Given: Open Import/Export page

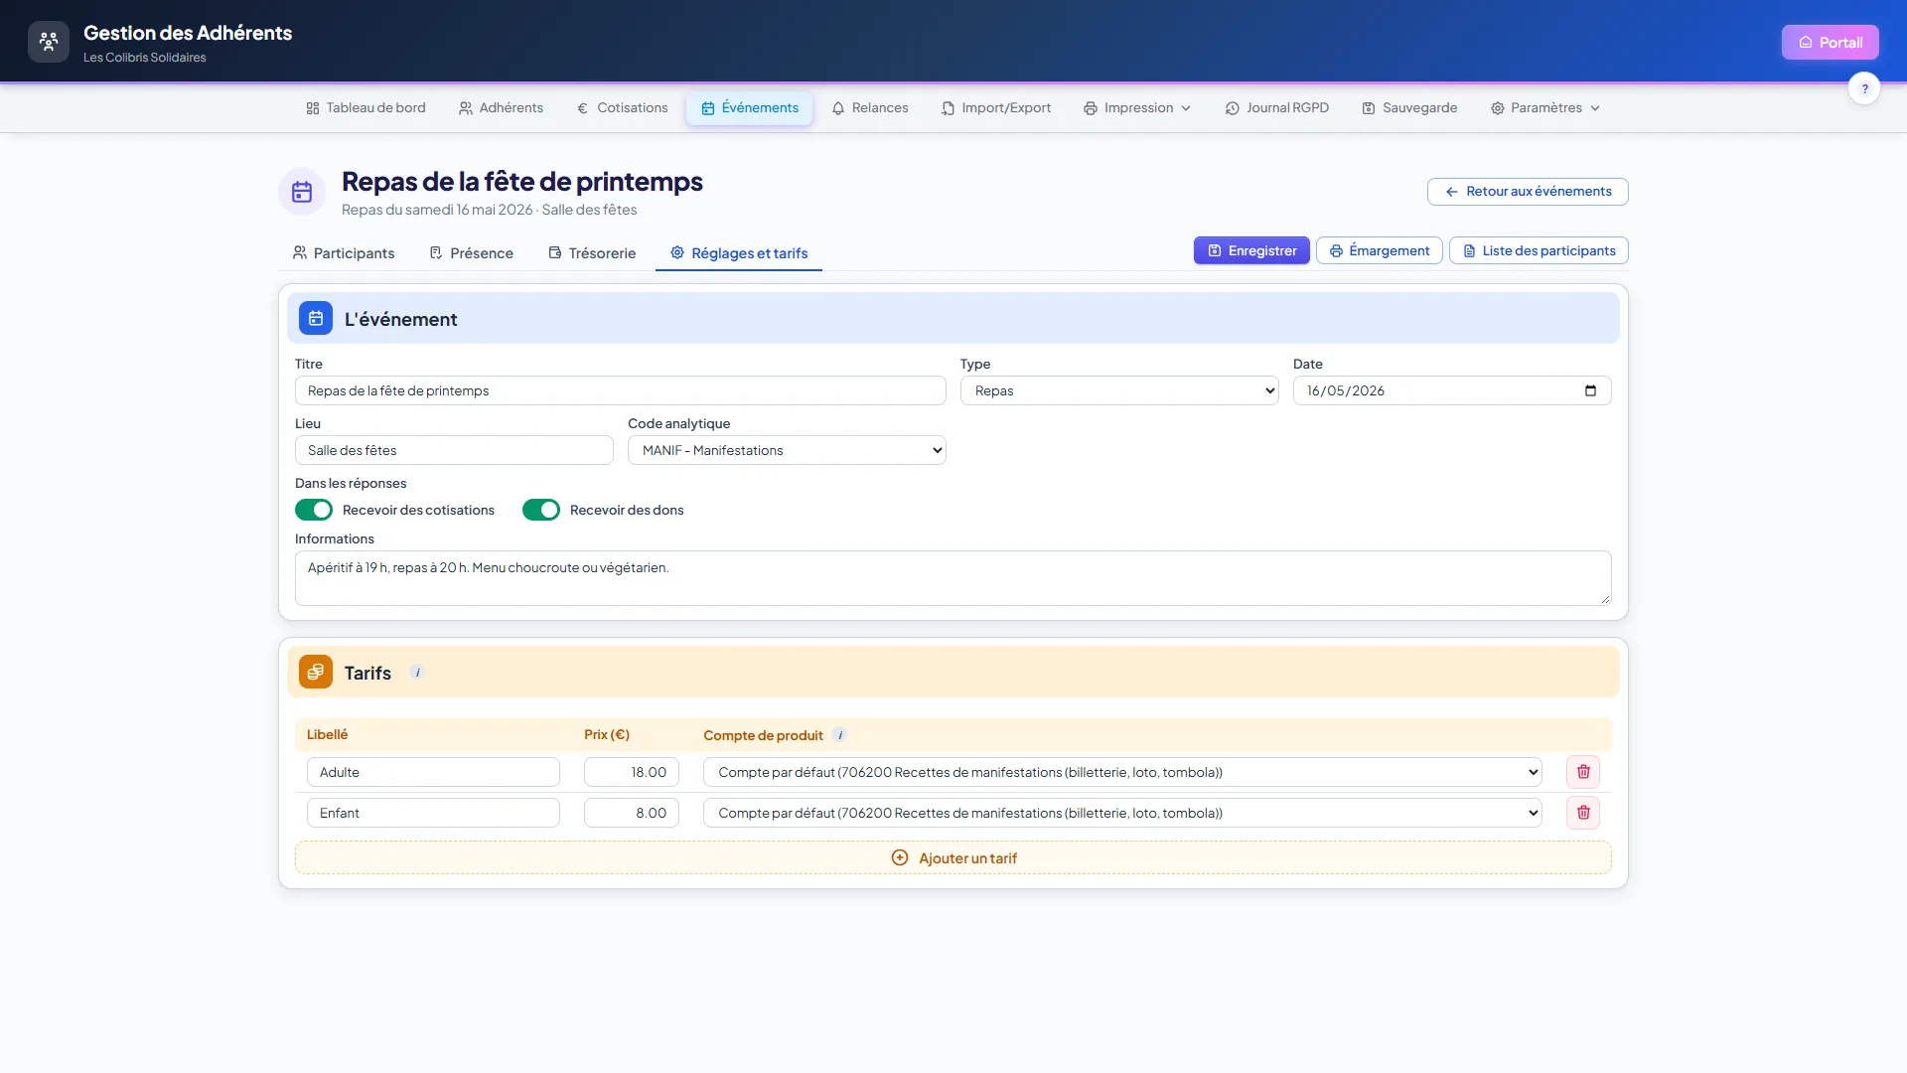Looking at the screenshot, I should tap(996, 108).
